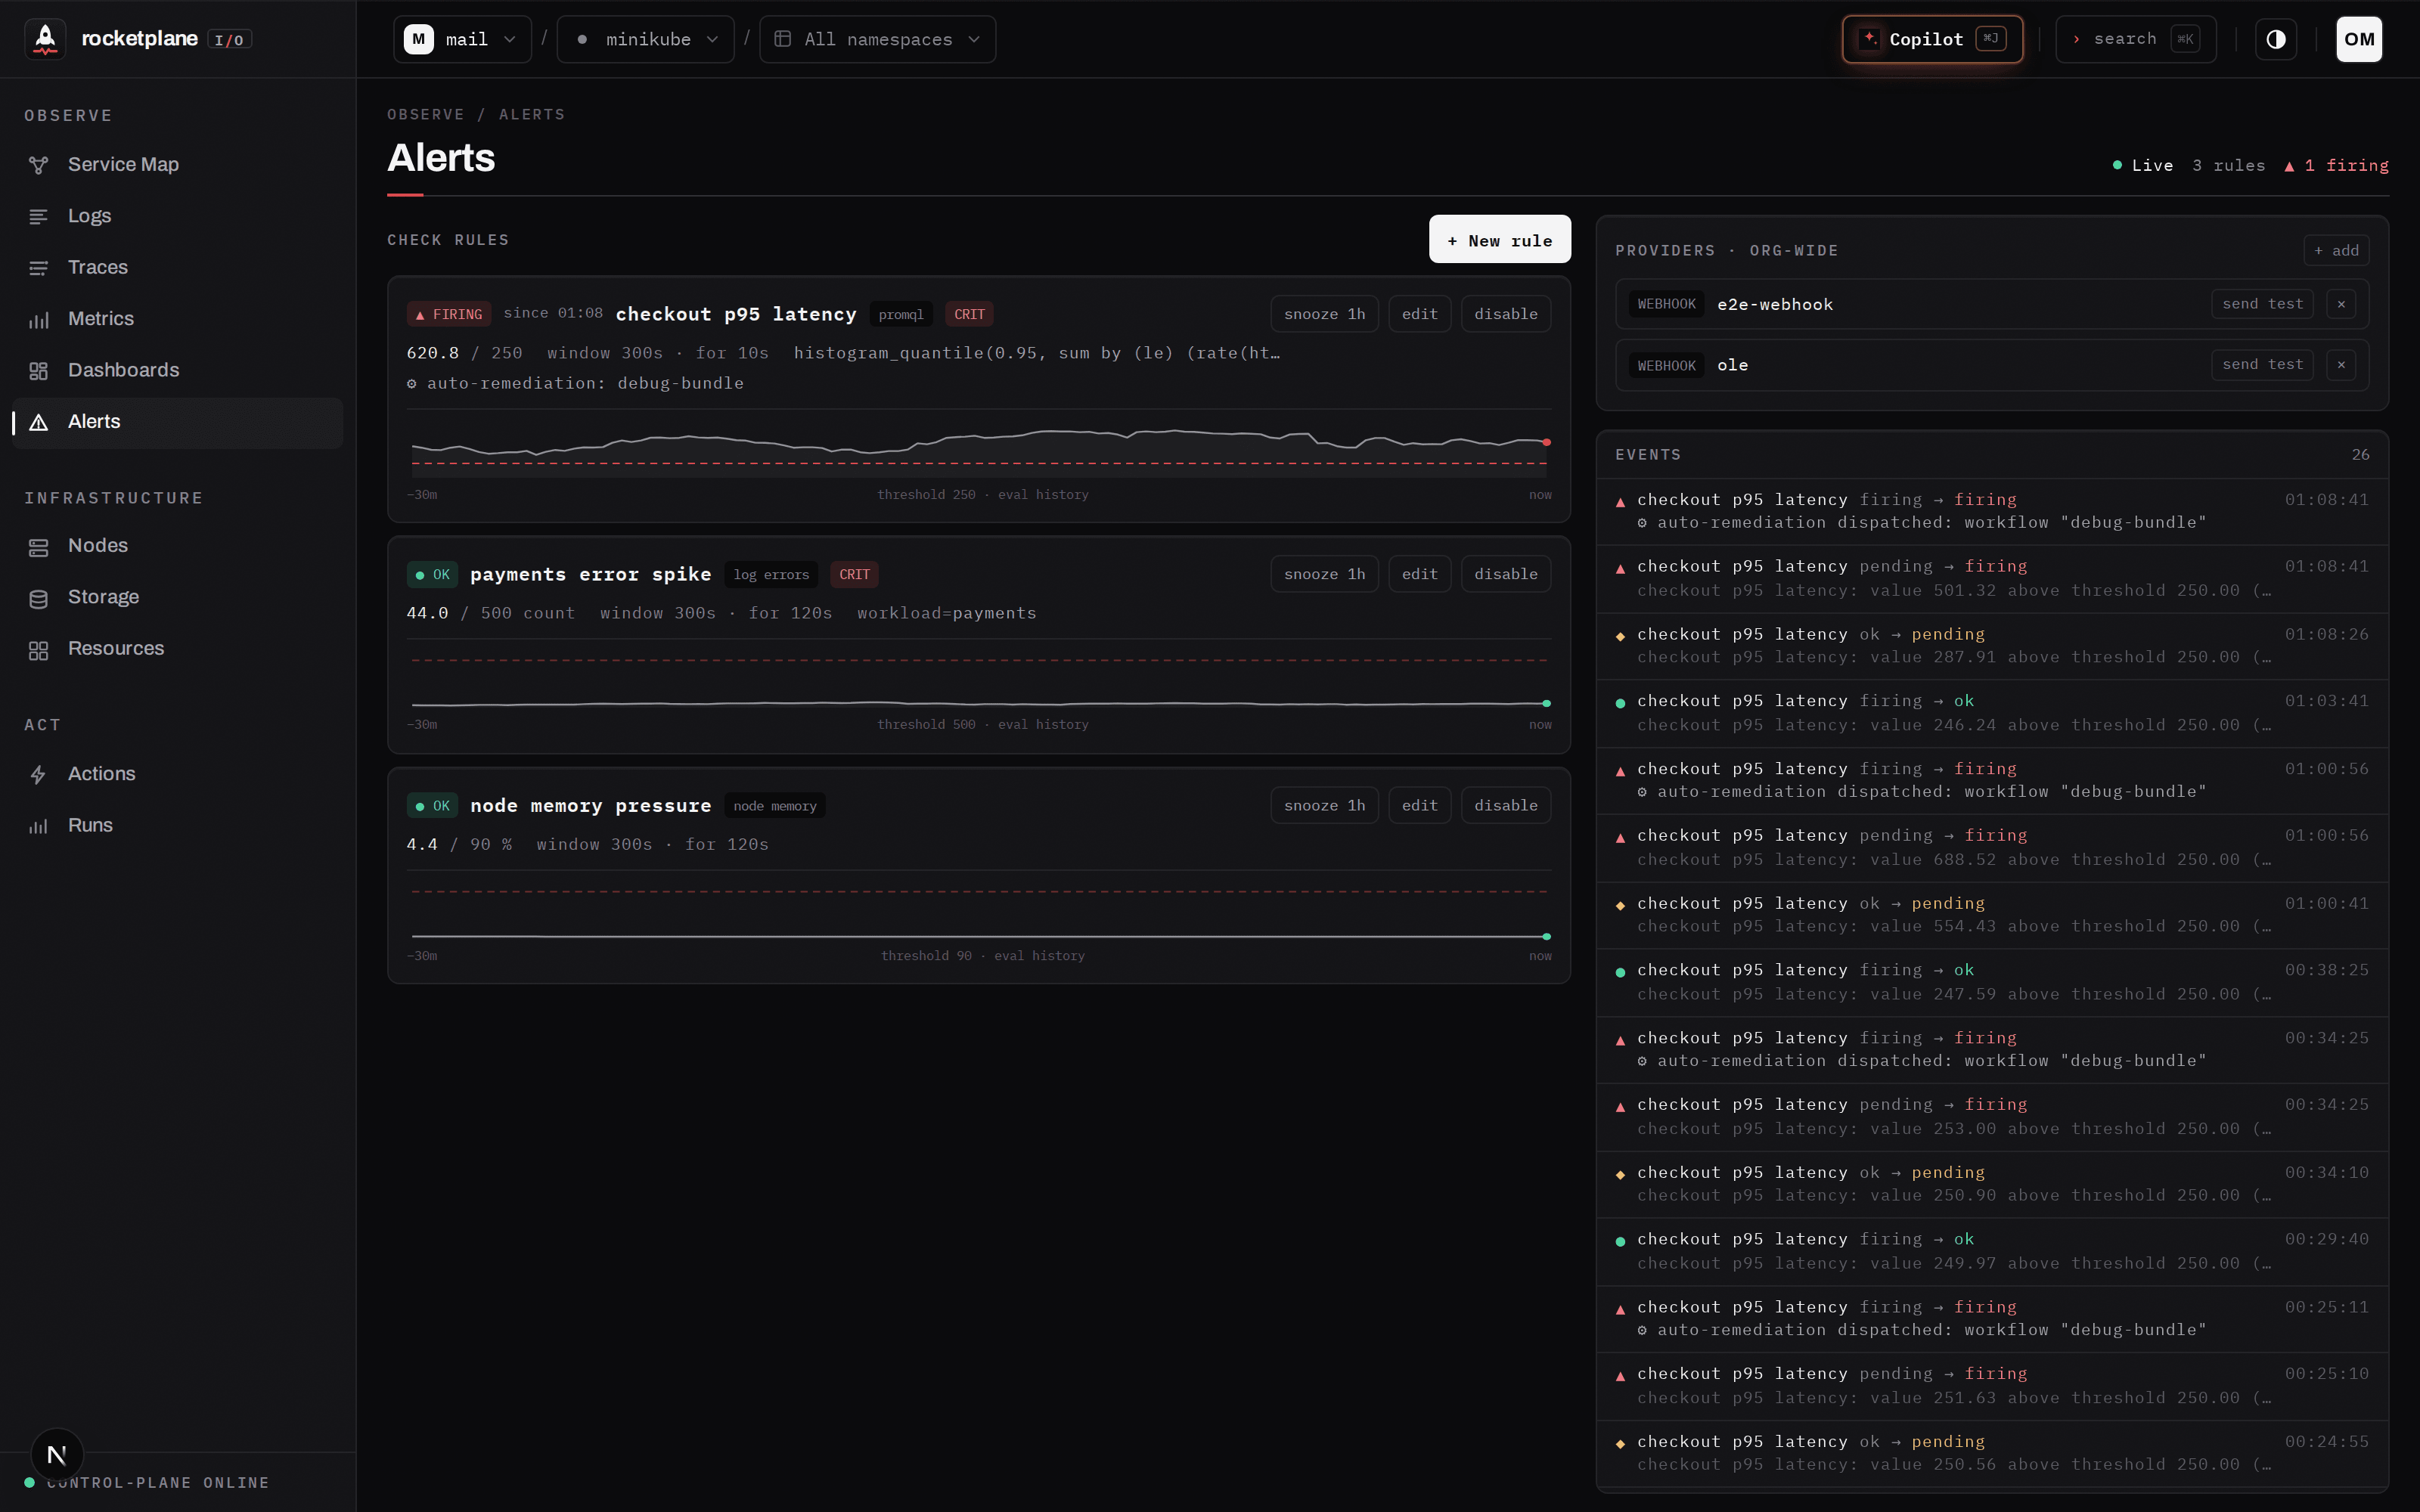This screenshot has height=1512, width=2420.
Task: Click OBSERVE breadcrumb link
Action: click(426, 114)
